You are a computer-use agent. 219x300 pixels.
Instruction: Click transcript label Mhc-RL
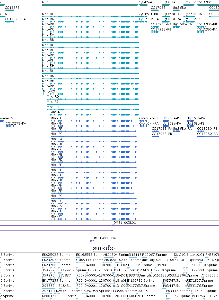pos(48,14)
